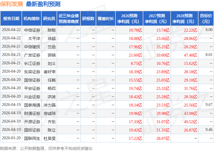Viewport: 214px width, 151px height.
Task: Click target price 9.46
Action: (x=209, y=129)
